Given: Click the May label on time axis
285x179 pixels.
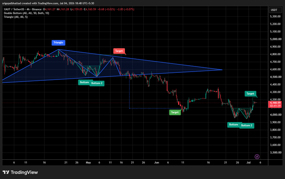Looking at the screenshot, I should pyautogui.click(x=88, y=163).
